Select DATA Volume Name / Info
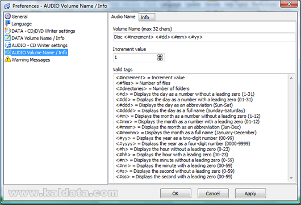 (38, 38)
